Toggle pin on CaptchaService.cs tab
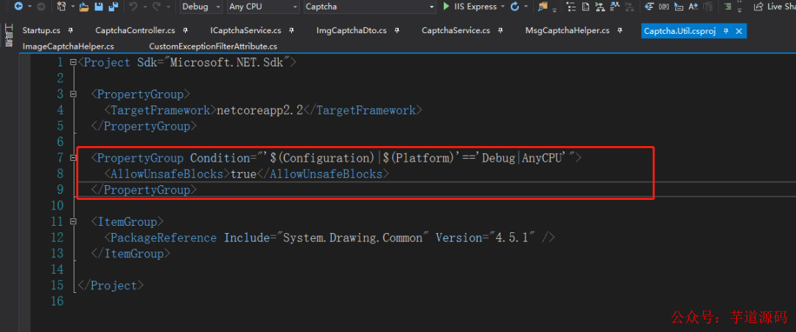This screenshot has height=332, width=796. coord(500,30)
